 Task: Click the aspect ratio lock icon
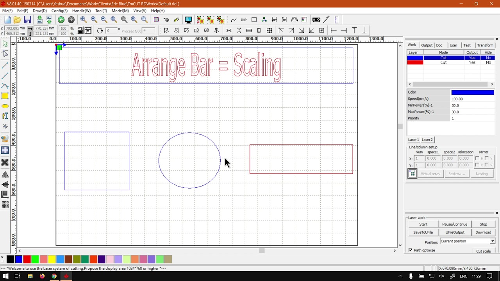pyautogui.click(x=80, y=31)
